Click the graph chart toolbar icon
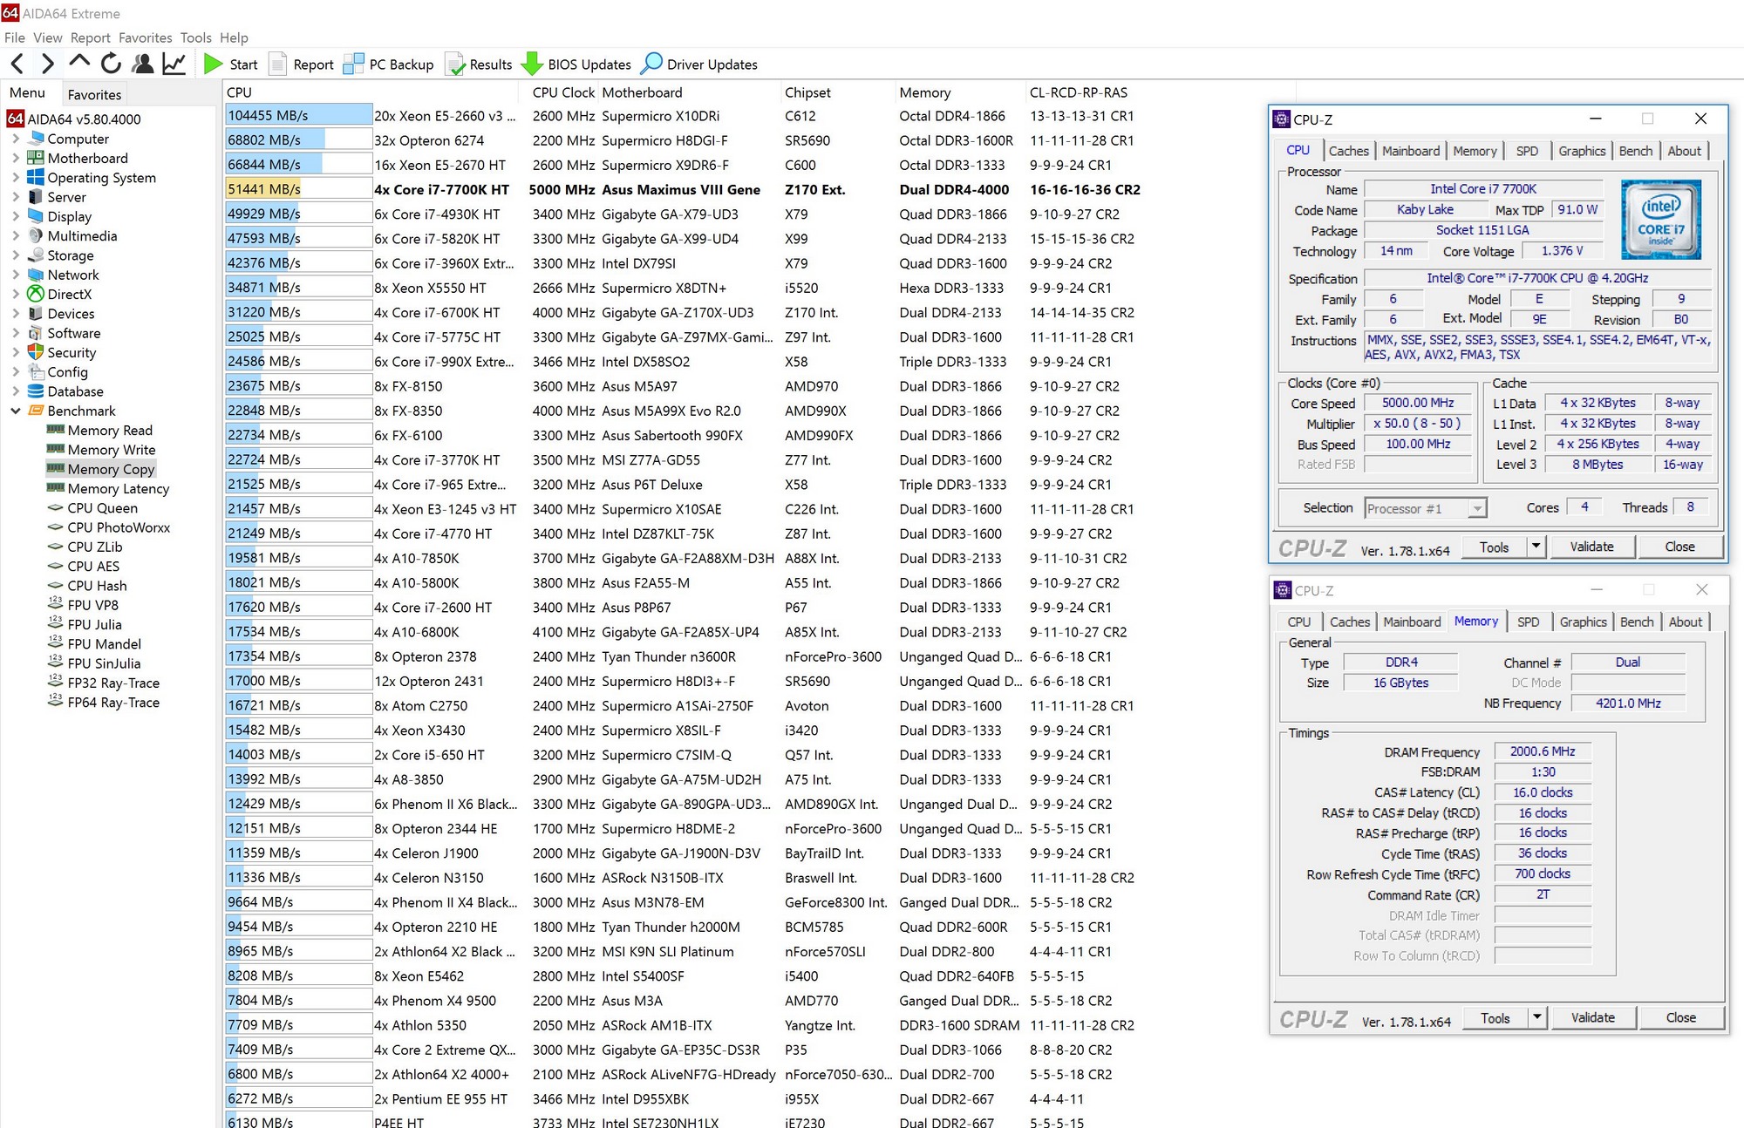 pos(174,64)
